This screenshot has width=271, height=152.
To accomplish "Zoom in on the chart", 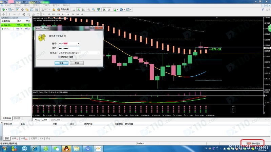I will pos(89,10).
